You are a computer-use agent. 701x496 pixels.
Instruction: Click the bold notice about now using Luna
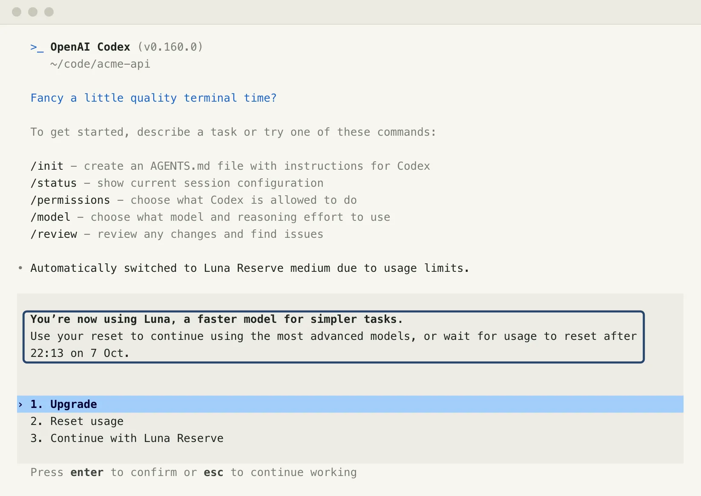(x=216, y=319)
